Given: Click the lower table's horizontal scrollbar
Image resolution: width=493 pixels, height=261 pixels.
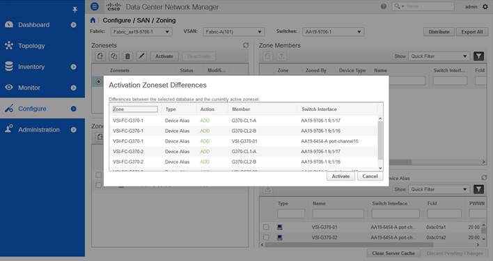Looking at the screenshot, I should (349, 244).
